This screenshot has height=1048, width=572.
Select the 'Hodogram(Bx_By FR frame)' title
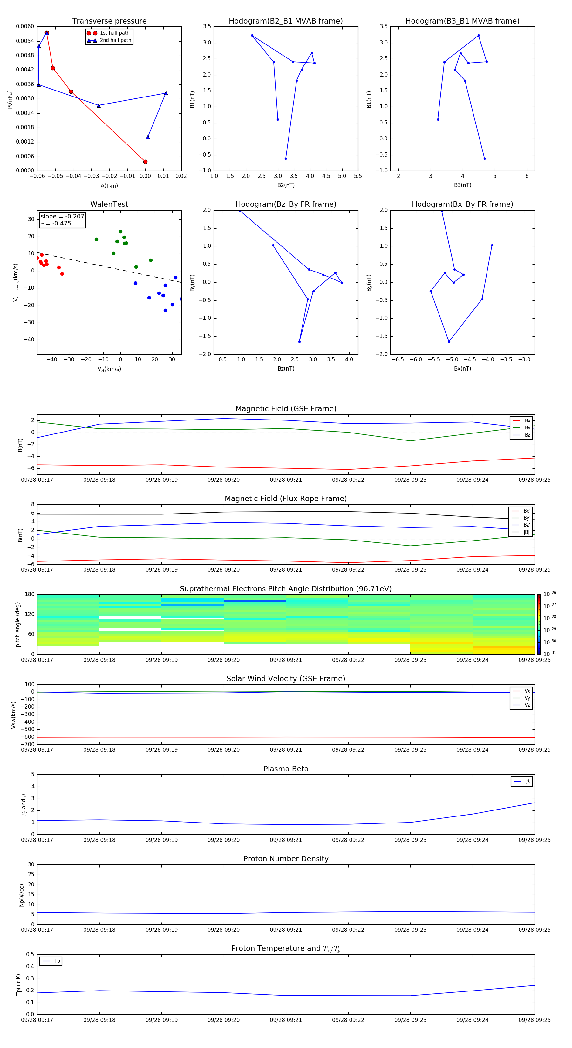point(462,204)
